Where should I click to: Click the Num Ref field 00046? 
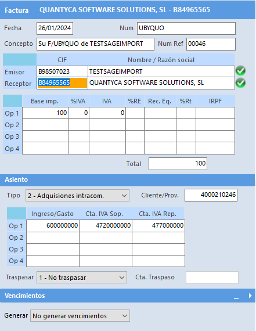click(x=211, y=44)
